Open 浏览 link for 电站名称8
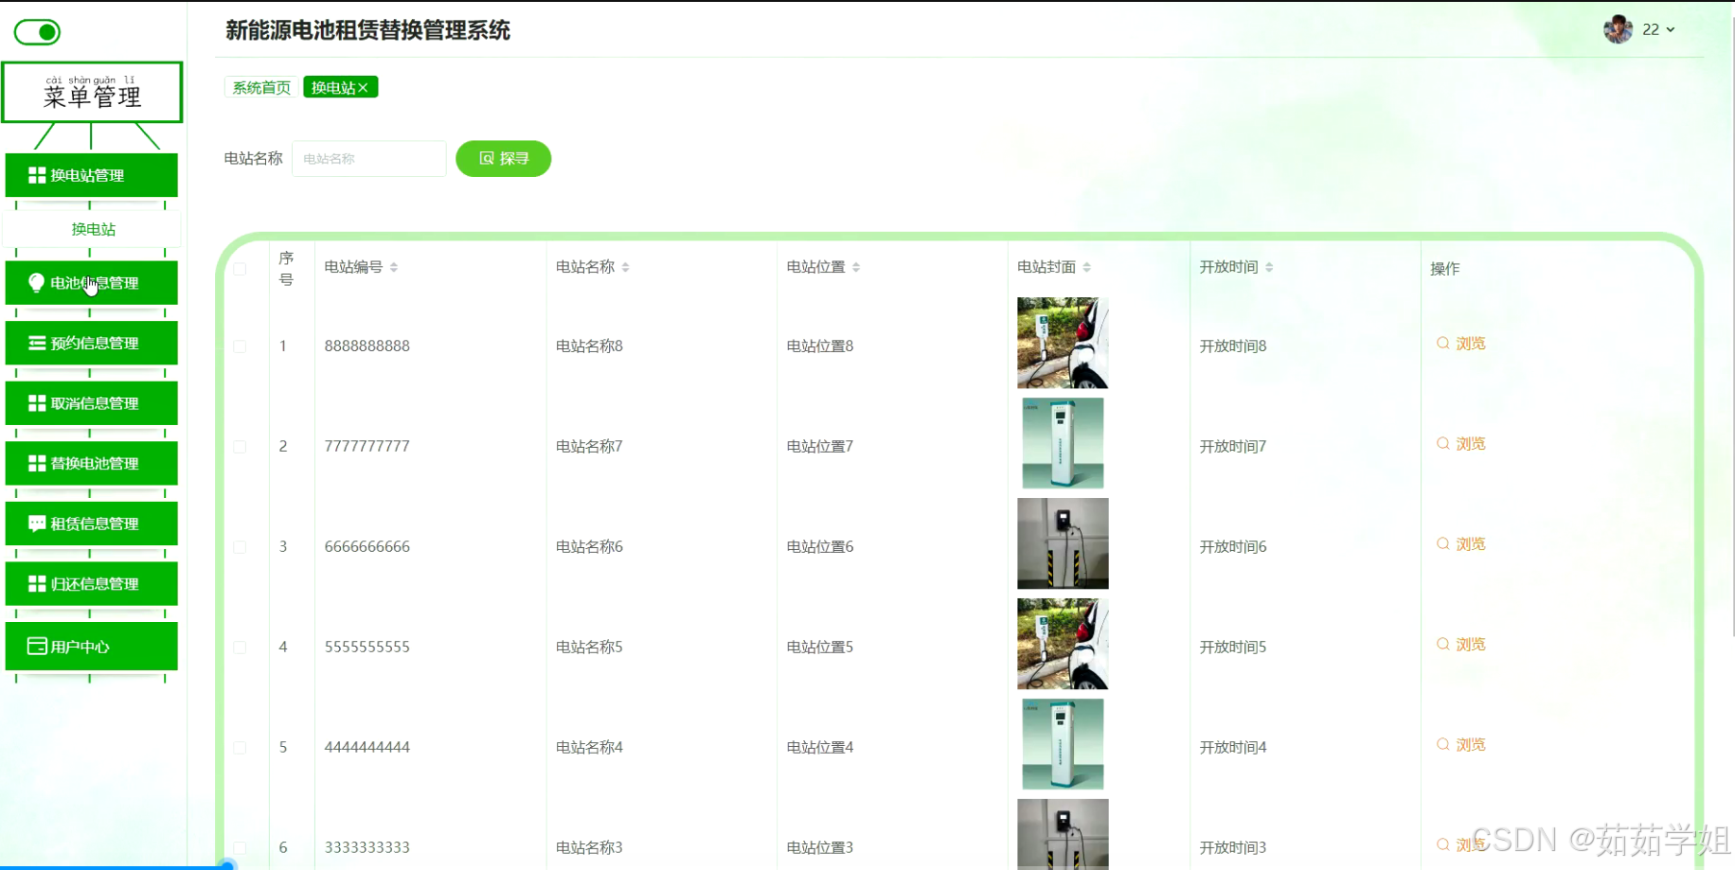Image resolution: width=1735 pixels, height=870 pixels. click(1461, 344)
